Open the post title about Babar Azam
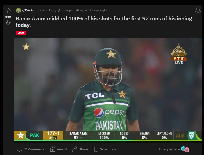Screen dimensions: 204x155 point(104,22)
